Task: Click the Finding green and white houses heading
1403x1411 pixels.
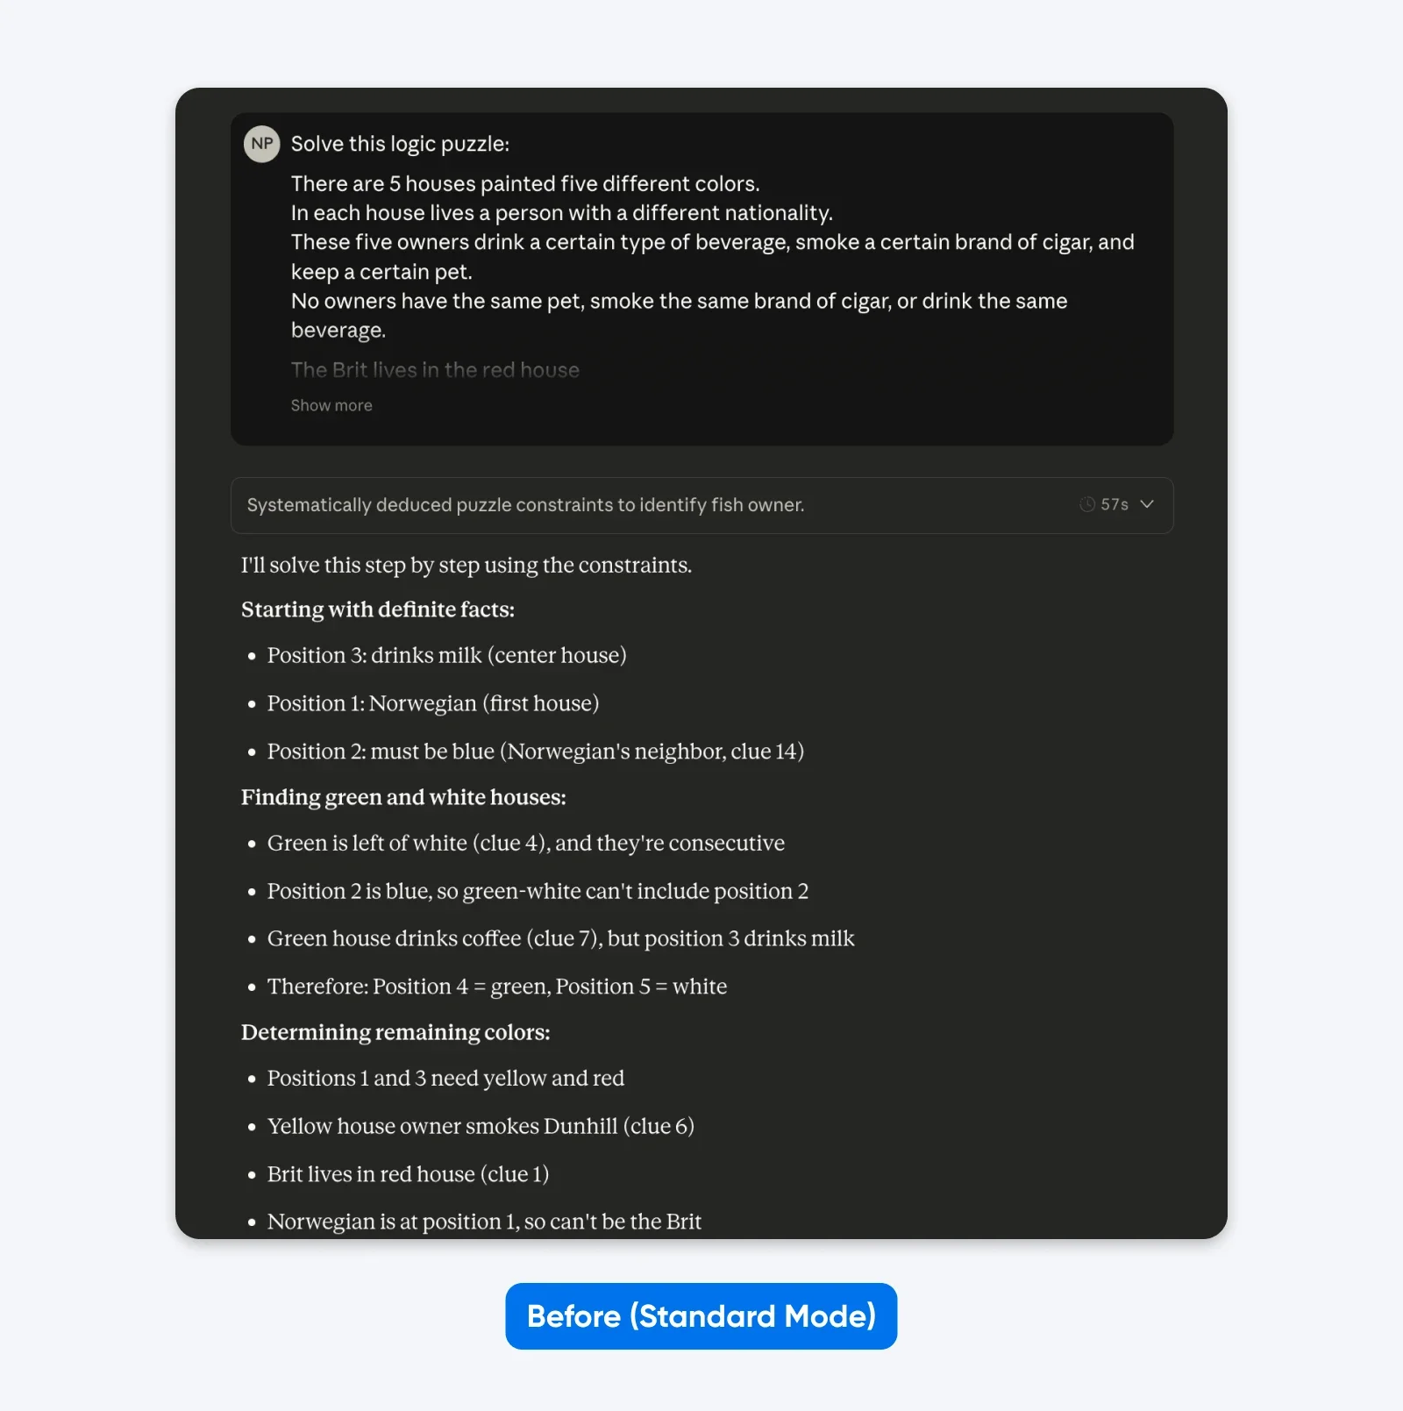Action: (x=403, y=798)
